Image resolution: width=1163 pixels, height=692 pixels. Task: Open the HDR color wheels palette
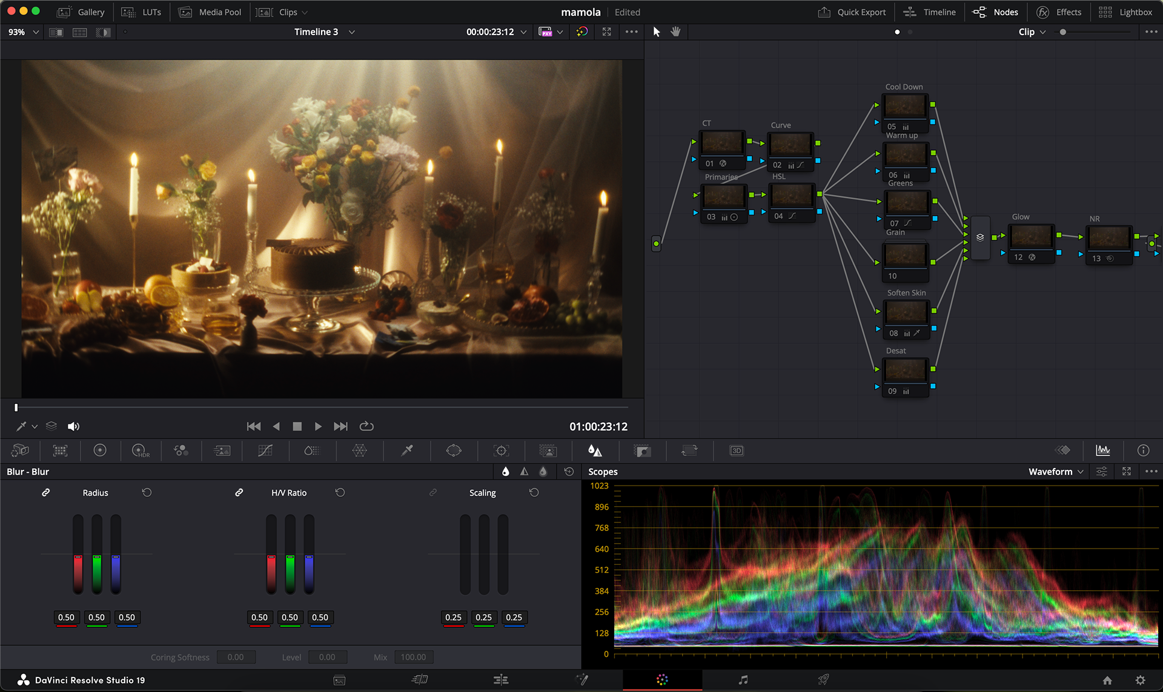[140, 450]
